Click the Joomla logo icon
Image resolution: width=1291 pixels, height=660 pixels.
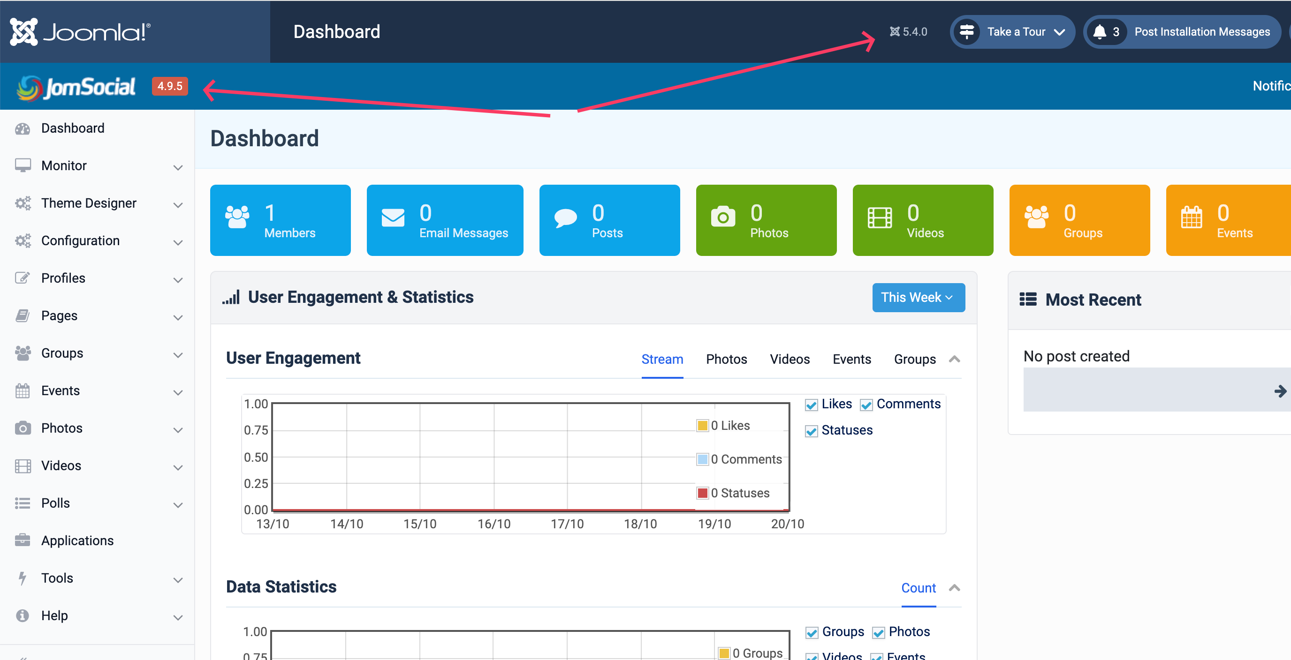(23, 31)
